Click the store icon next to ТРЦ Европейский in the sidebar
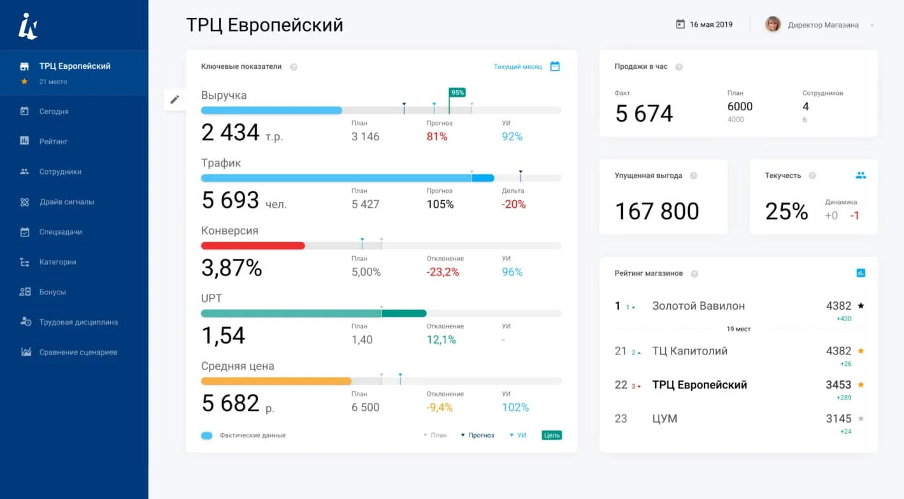Screen dimensions: 904x499 [x=24, y=66]
